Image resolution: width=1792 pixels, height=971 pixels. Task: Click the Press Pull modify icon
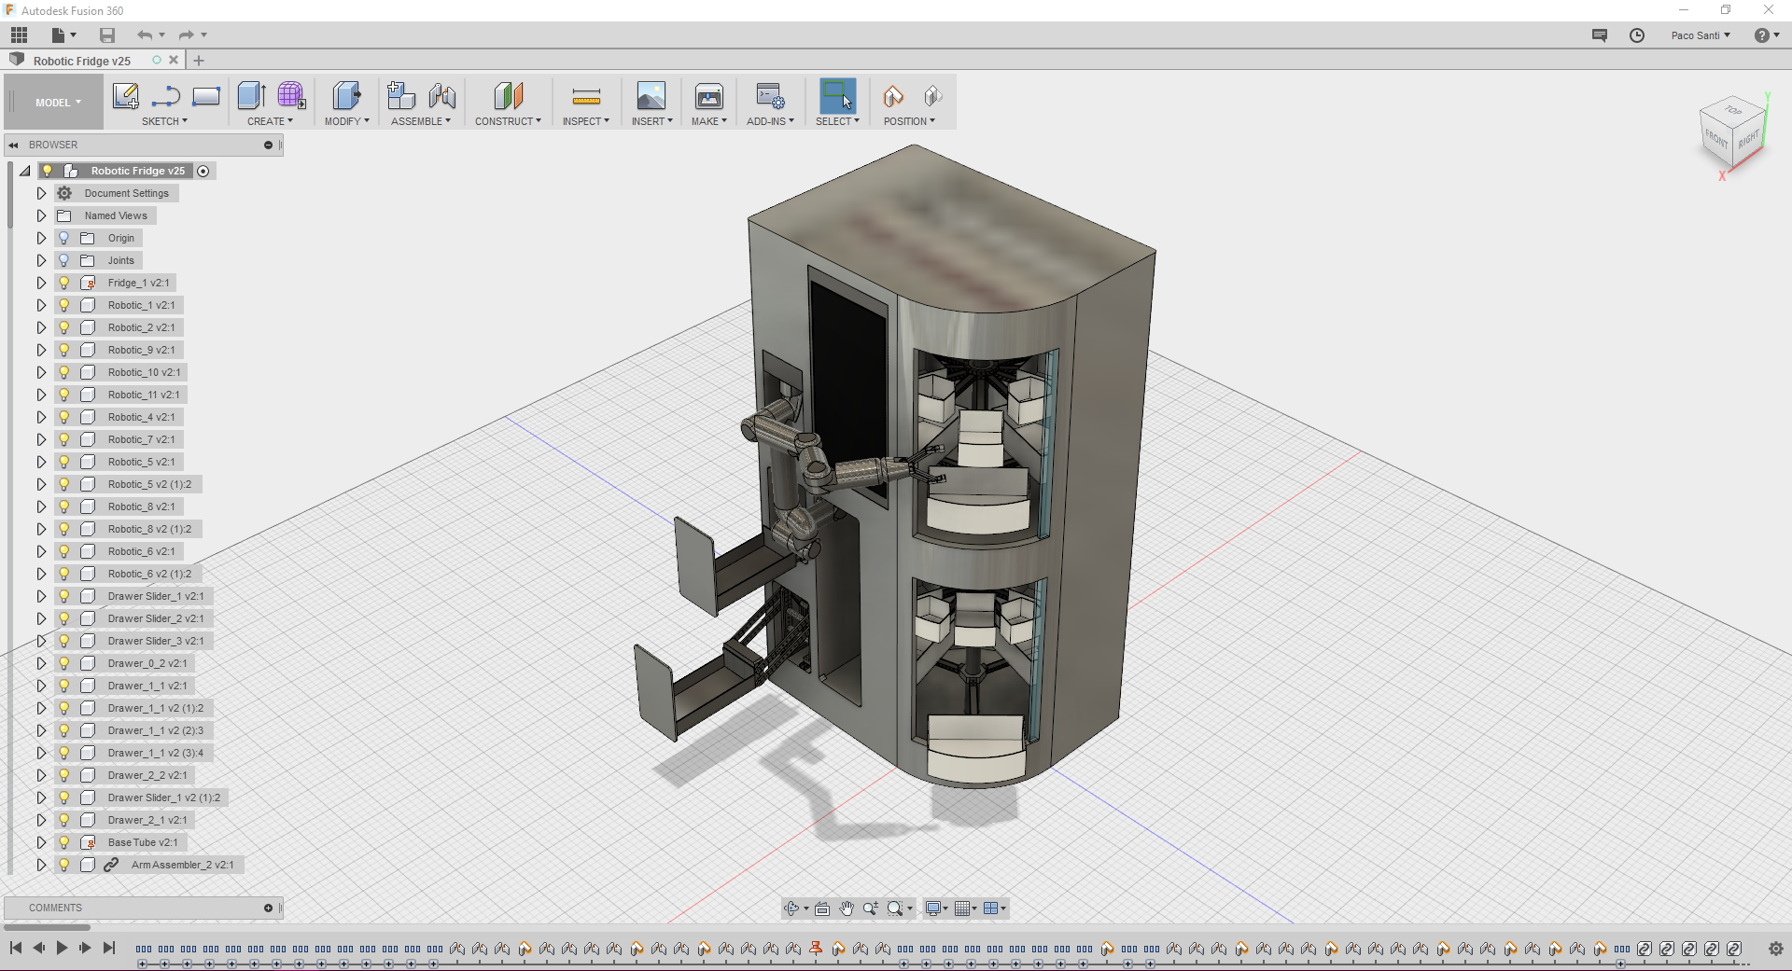point(346,96)
